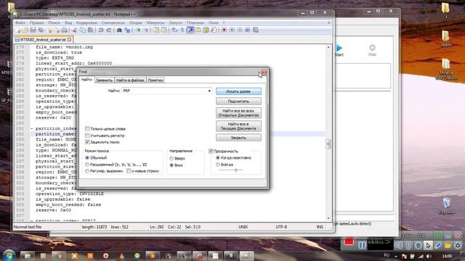This screenshot has width=465, height=261.
Task: Open the redmi folder on the desktop
Action: click(445, 38)
